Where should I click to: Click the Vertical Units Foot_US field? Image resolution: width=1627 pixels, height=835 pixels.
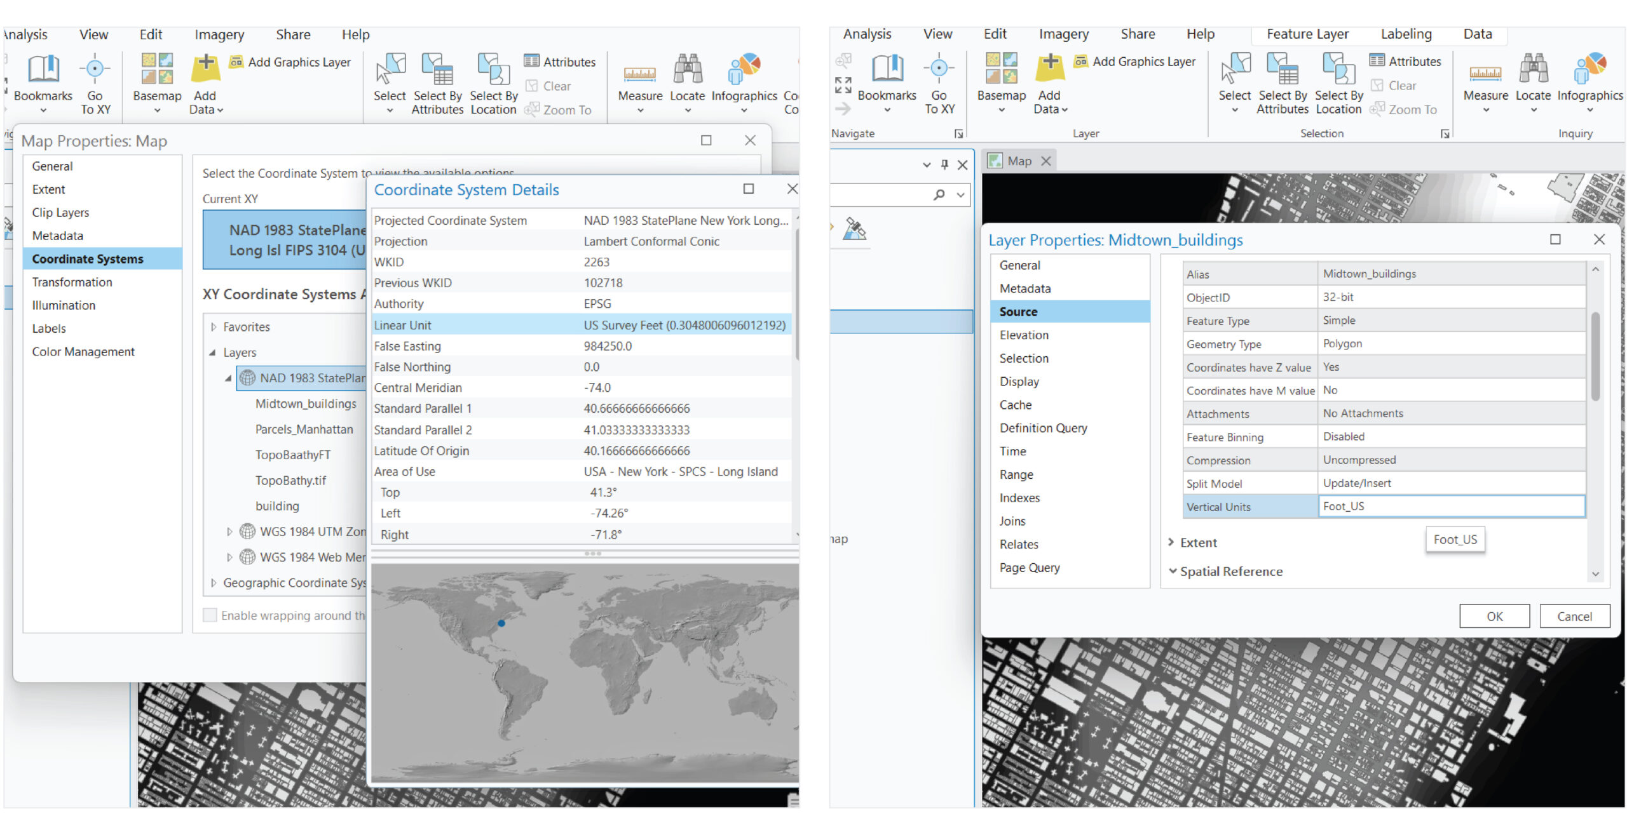(x=1450, y=506)
